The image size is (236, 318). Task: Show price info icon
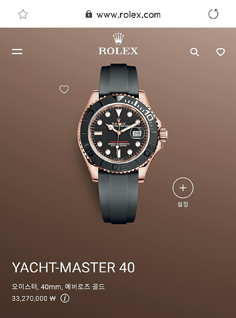click(x=65, y=298)
